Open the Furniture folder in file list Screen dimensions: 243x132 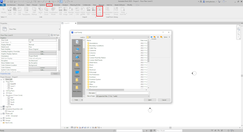point(93,77)
